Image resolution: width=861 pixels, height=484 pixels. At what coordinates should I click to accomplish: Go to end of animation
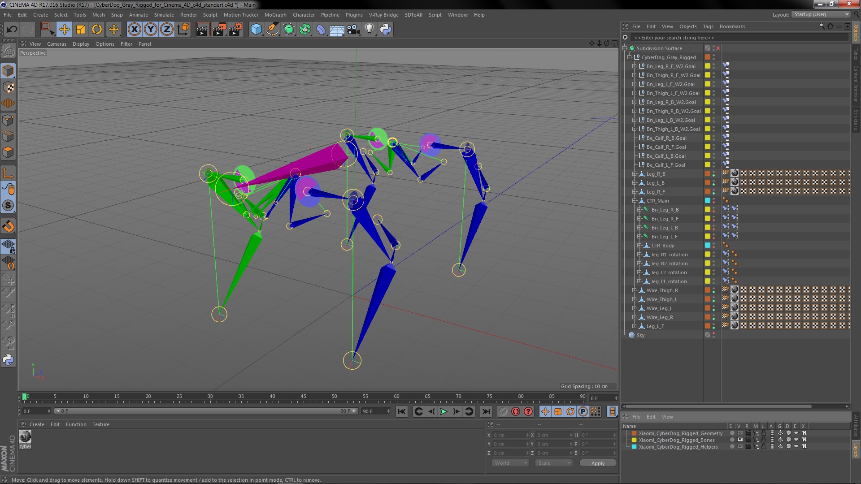(x=486, y=411)
